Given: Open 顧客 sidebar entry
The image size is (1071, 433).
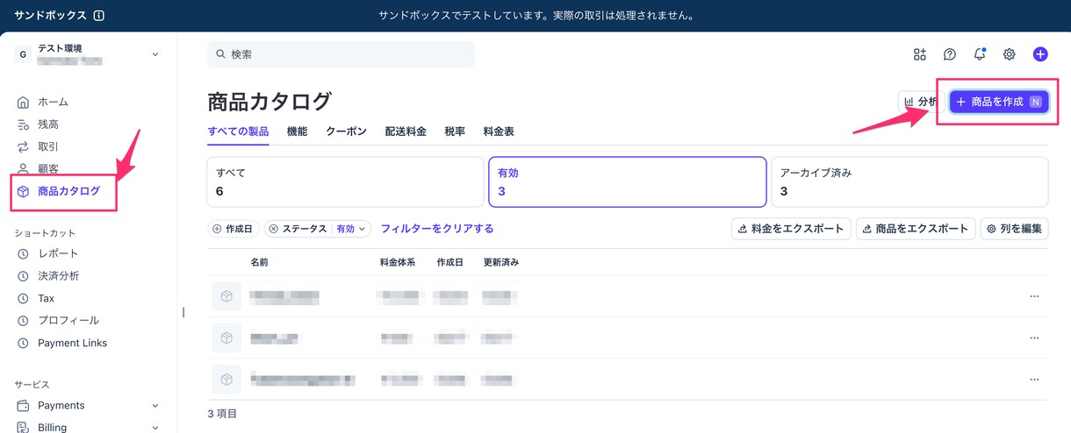Looking at the screenshot, I should tap(38, 168).
